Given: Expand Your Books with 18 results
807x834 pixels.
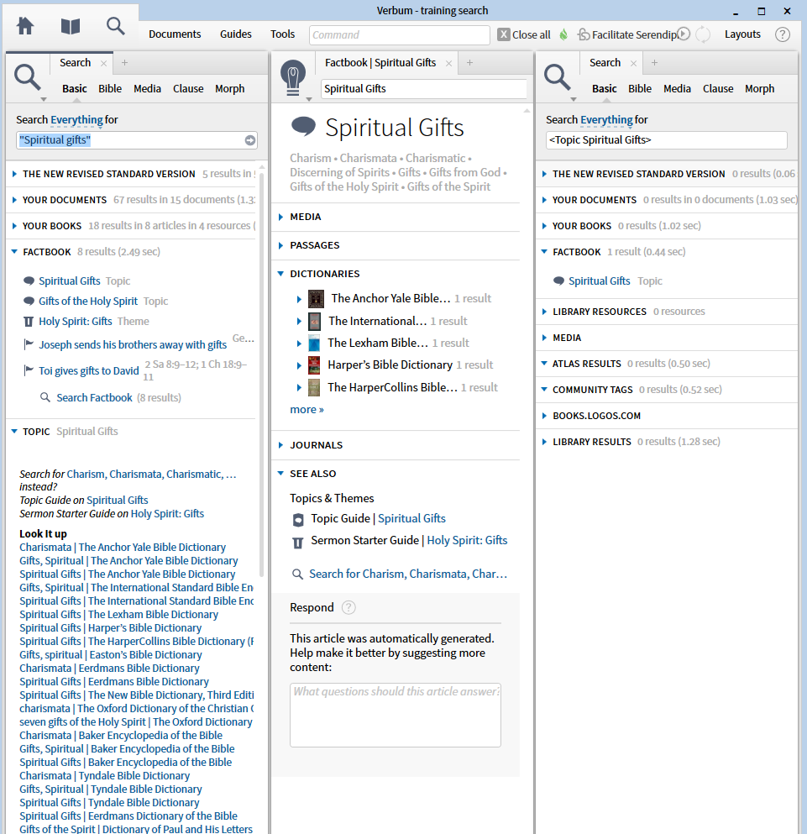Looking at the screenshot, I should (14, 226).
